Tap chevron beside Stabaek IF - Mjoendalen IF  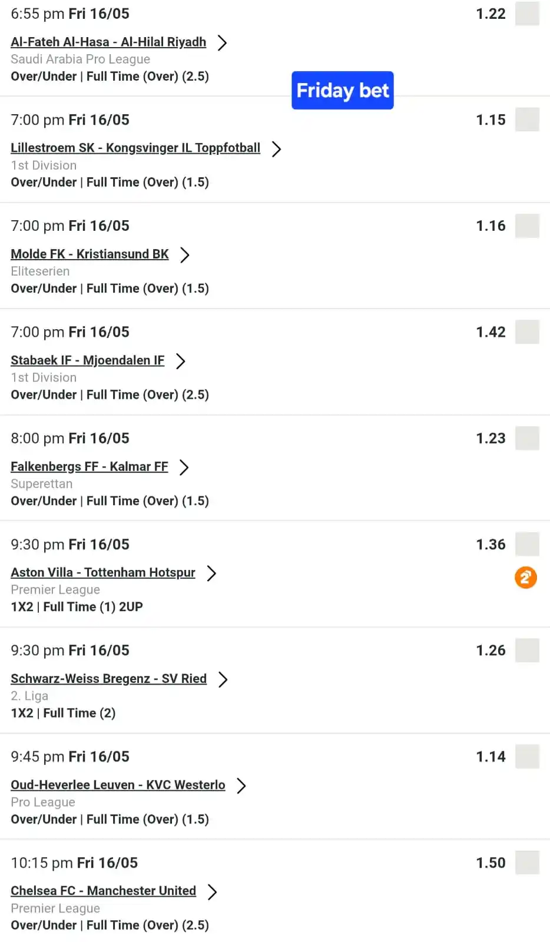point(180,361)
